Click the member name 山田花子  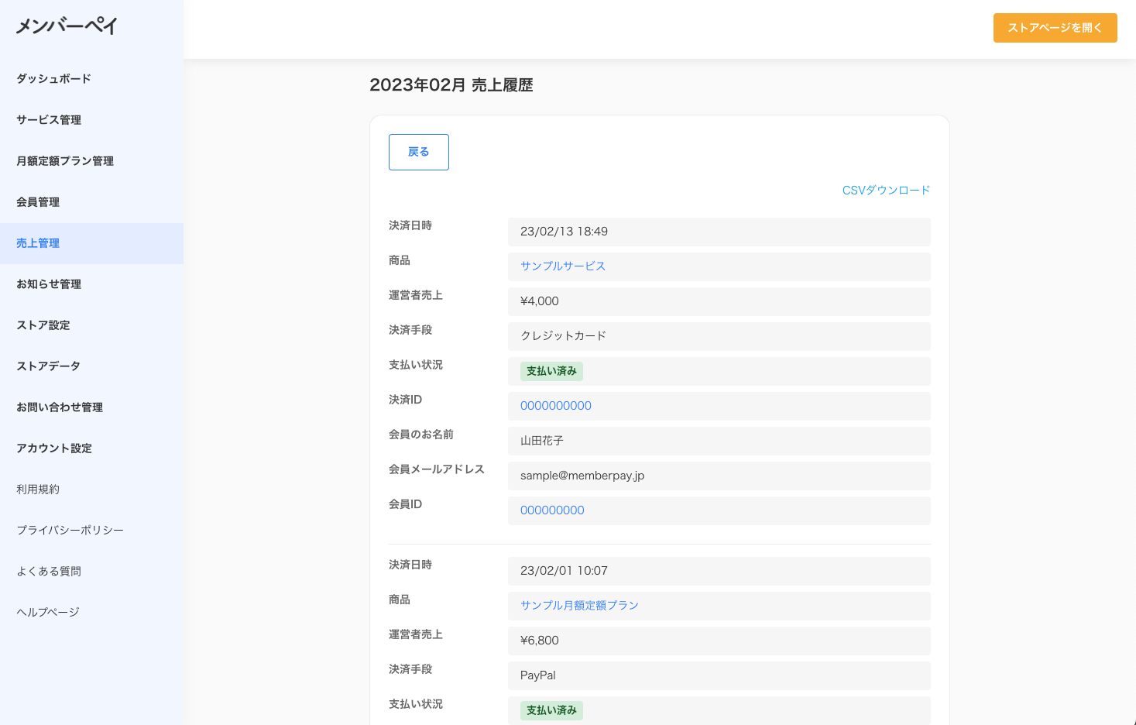(x=542, y=441)
